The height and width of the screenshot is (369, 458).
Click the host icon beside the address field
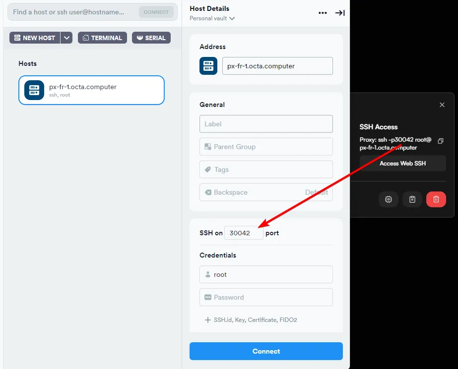pyautogui.click(x=208, y=66)
